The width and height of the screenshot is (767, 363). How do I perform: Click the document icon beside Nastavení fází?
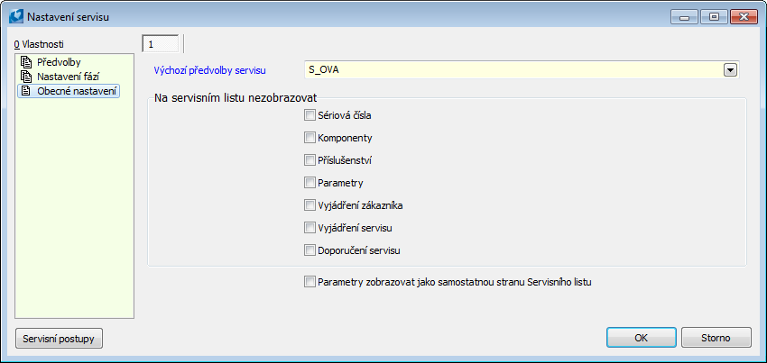point(26,77)
